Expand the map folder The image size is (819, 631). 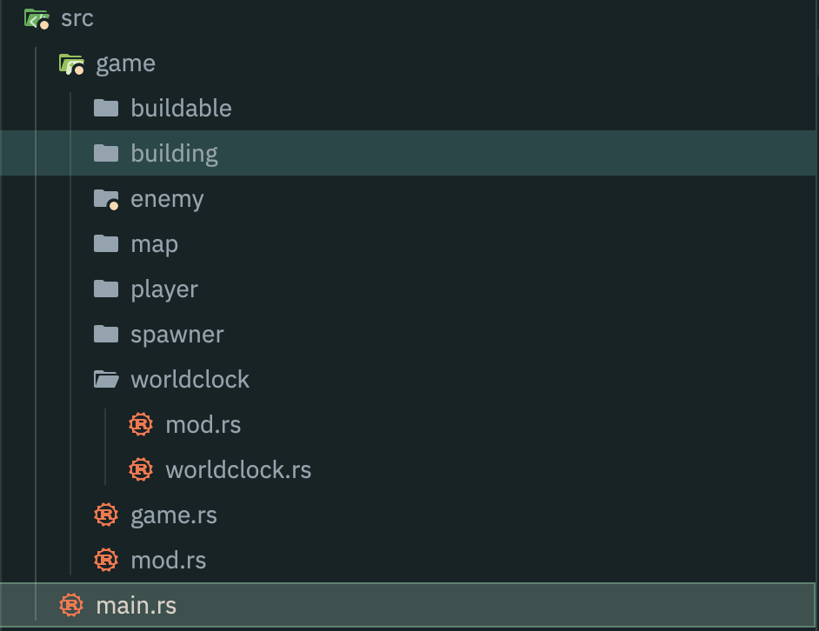[x=154, y=244]
